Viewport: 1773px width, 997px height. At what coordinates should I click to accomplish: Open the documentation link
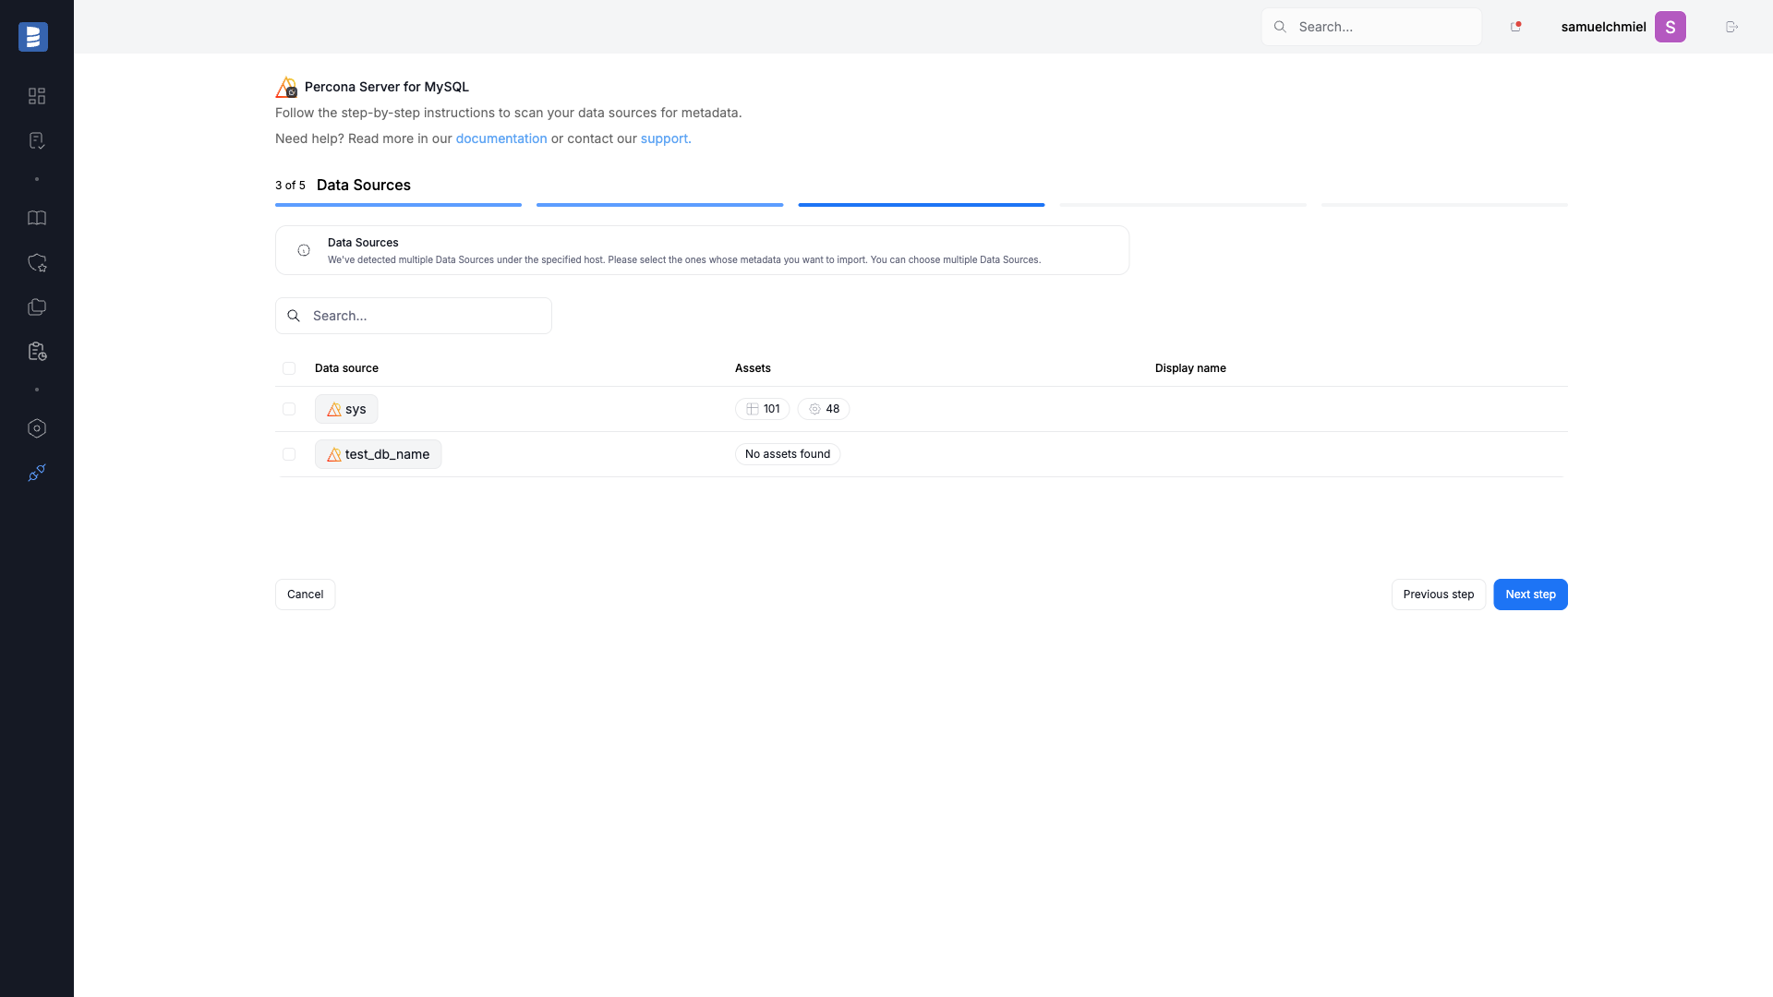pyautogui.click(x=501, y=138)
